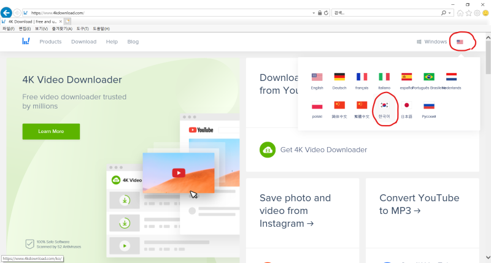Choose the español language flag
The height and width of the screenshot is (263, 491).
pos(406,77)
